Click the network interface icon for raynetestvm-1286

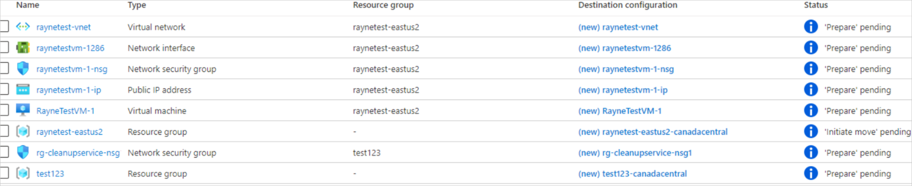pos(23,48)
